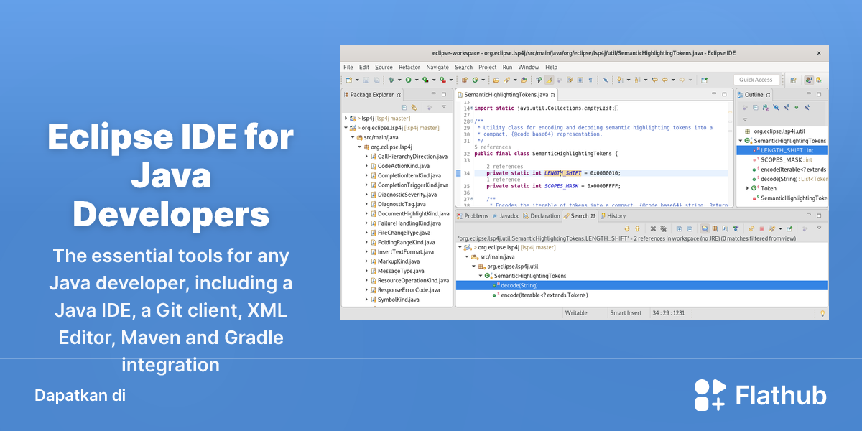Expand Token class in Outline

click(748, 188)
